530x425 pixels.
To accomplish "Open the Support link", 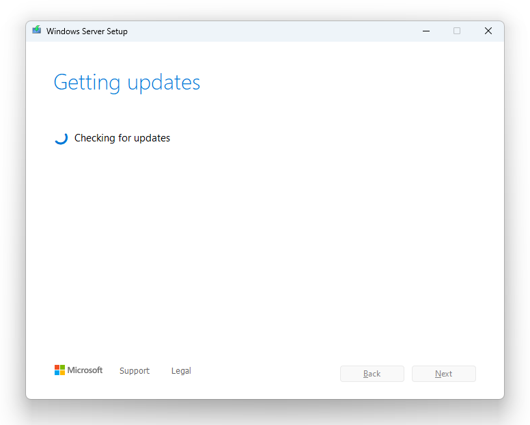I will 135,371.
